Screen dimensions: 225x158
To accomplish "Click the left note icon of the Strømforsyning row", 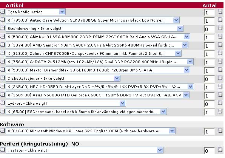I will [3, 28].
